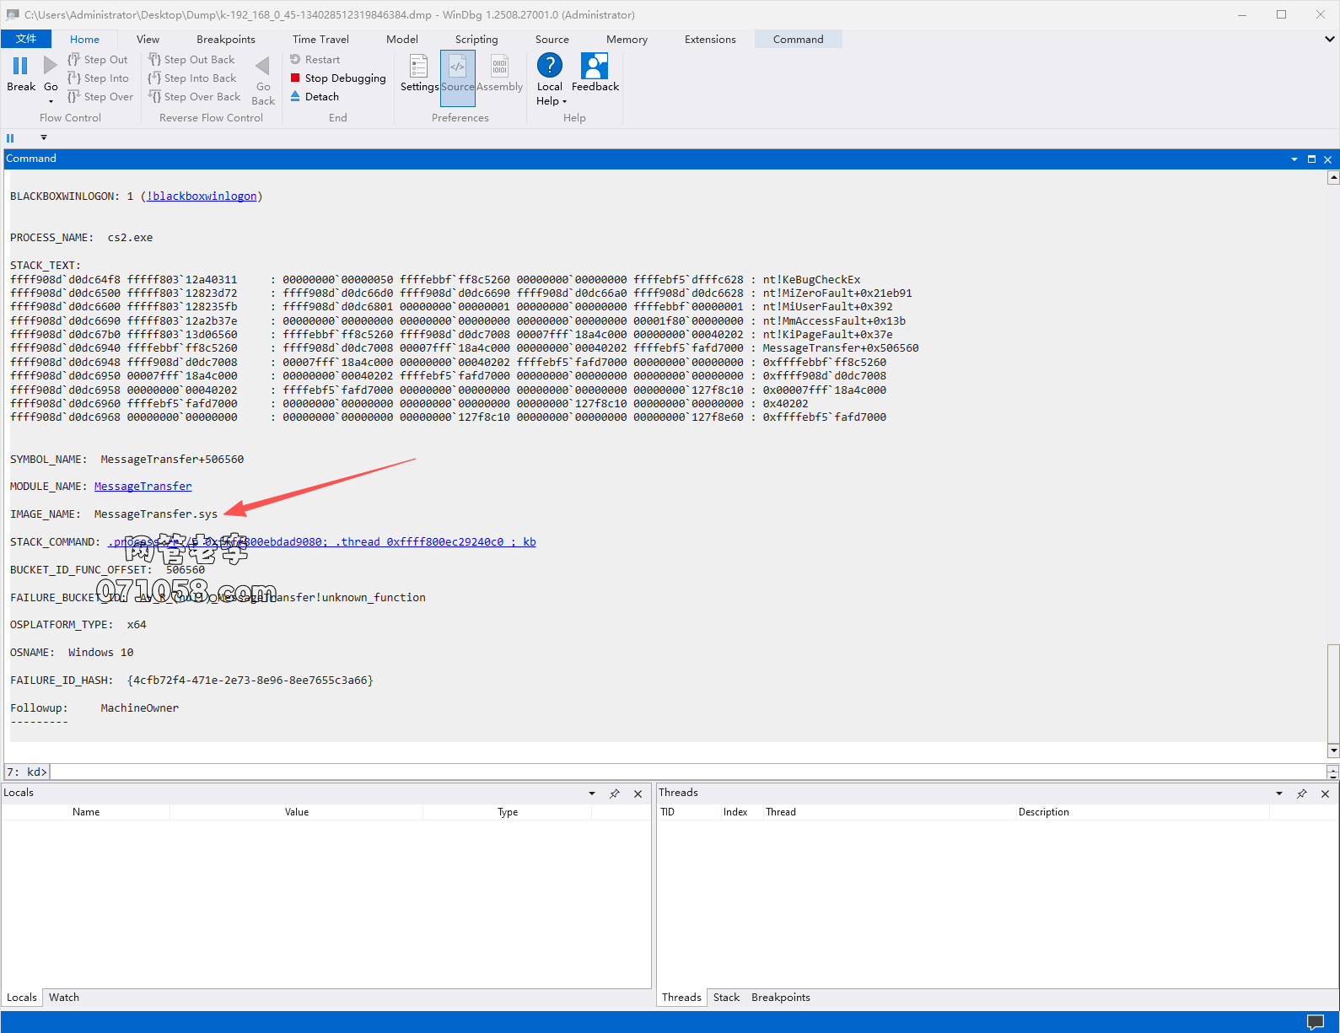Pin the Locals panel
Image resolution: width=1340 pixels, height=1033 pixels.
coord(615,794)
